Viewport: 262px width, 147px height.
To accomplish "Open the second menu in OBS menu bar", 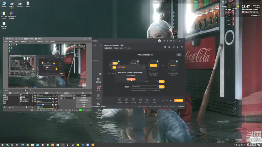I will (11, 41).
